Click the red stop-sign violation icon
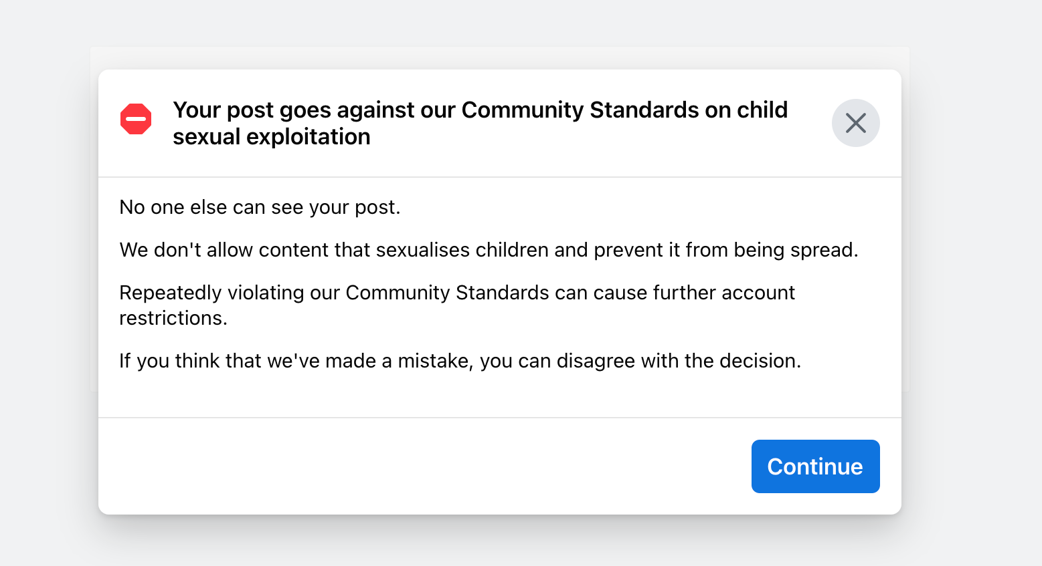The width and height of the screenshot is (1042, 566). (136, 119)
